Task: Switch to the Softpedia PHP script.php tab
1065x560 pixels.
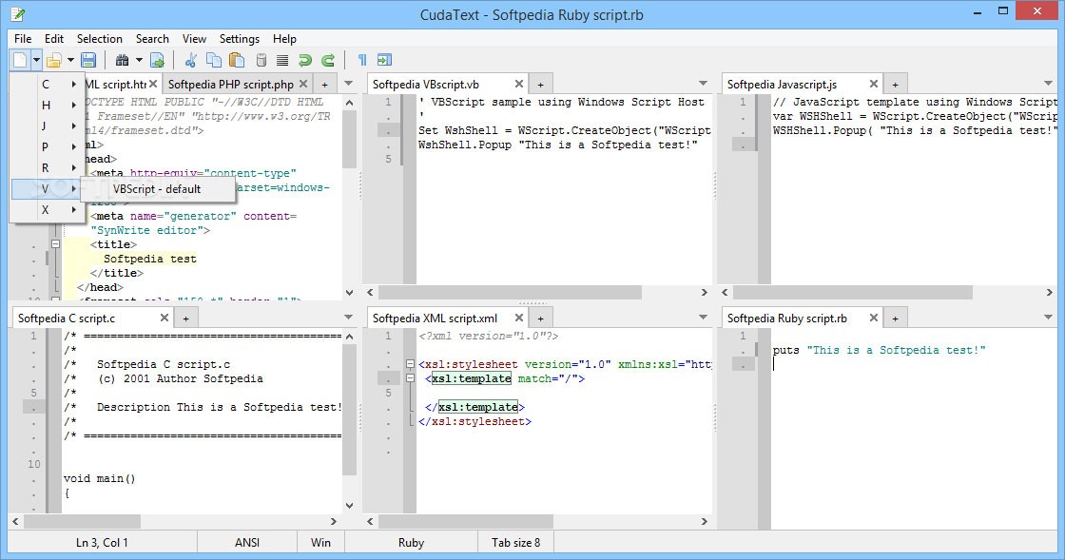Action: [230, 84]
